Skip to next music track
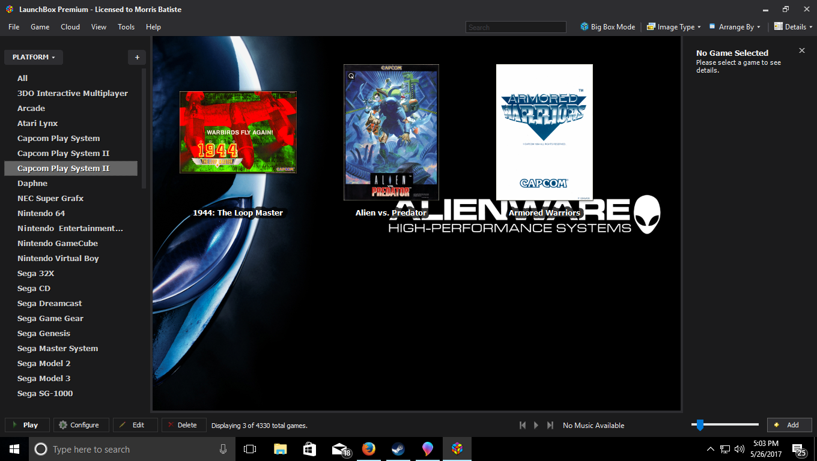Image resolution: width=817 pixels, height=461 pixels. [x=550, y=425]
